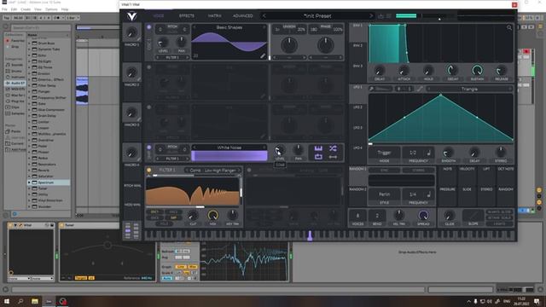Click the Glide slope curve display
This screenshot has height=307, width=546.
[x=473, y=216]
